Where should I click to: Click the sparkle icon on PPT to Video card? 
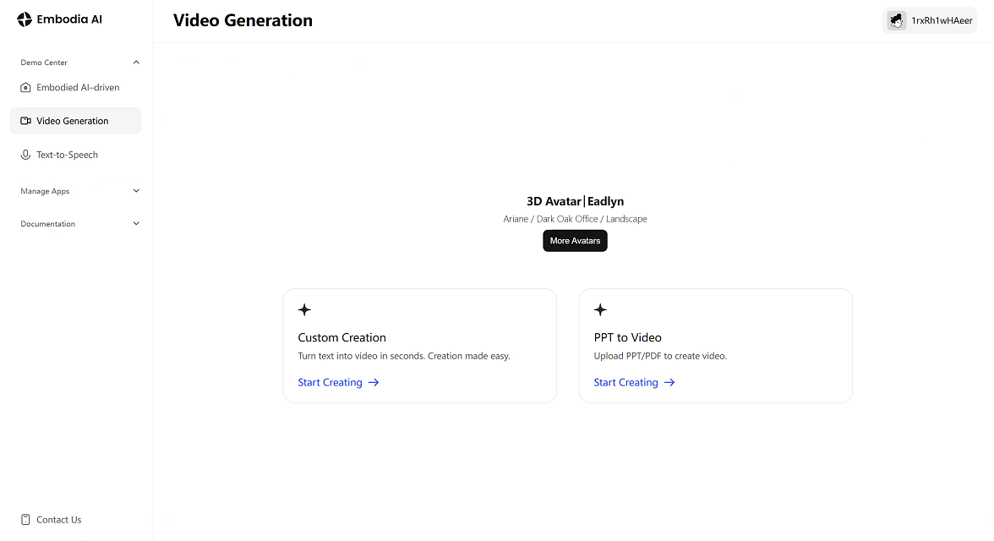click(x=600, y=309)
